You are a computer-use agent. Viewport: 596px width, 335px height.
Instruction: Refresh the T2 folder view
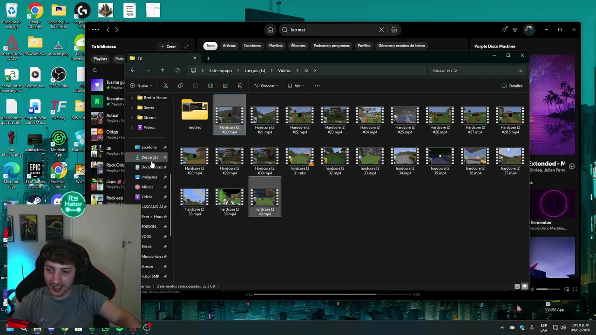click(x=177, y=70)
